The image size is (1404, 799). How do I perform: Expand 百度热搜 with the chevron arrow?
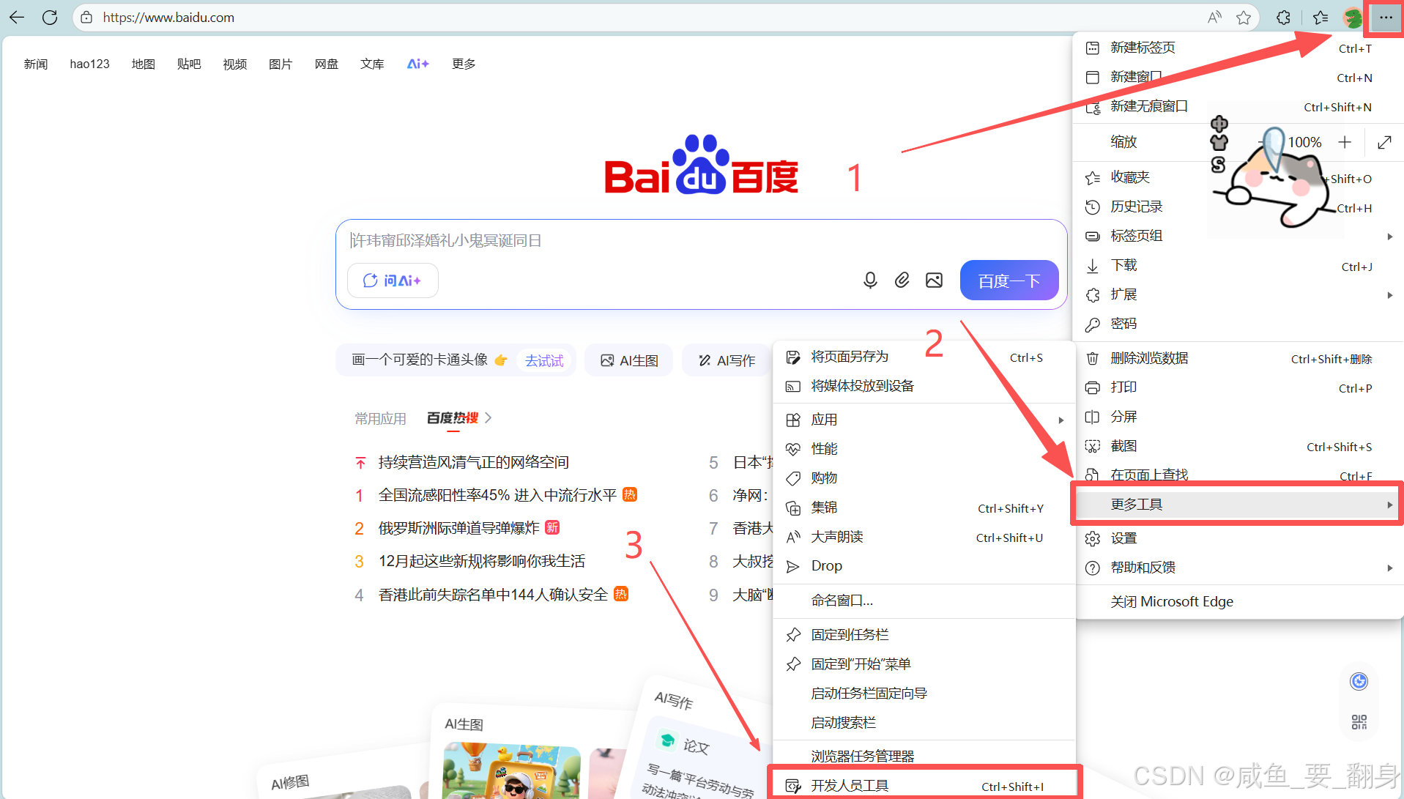pos(489,418)
